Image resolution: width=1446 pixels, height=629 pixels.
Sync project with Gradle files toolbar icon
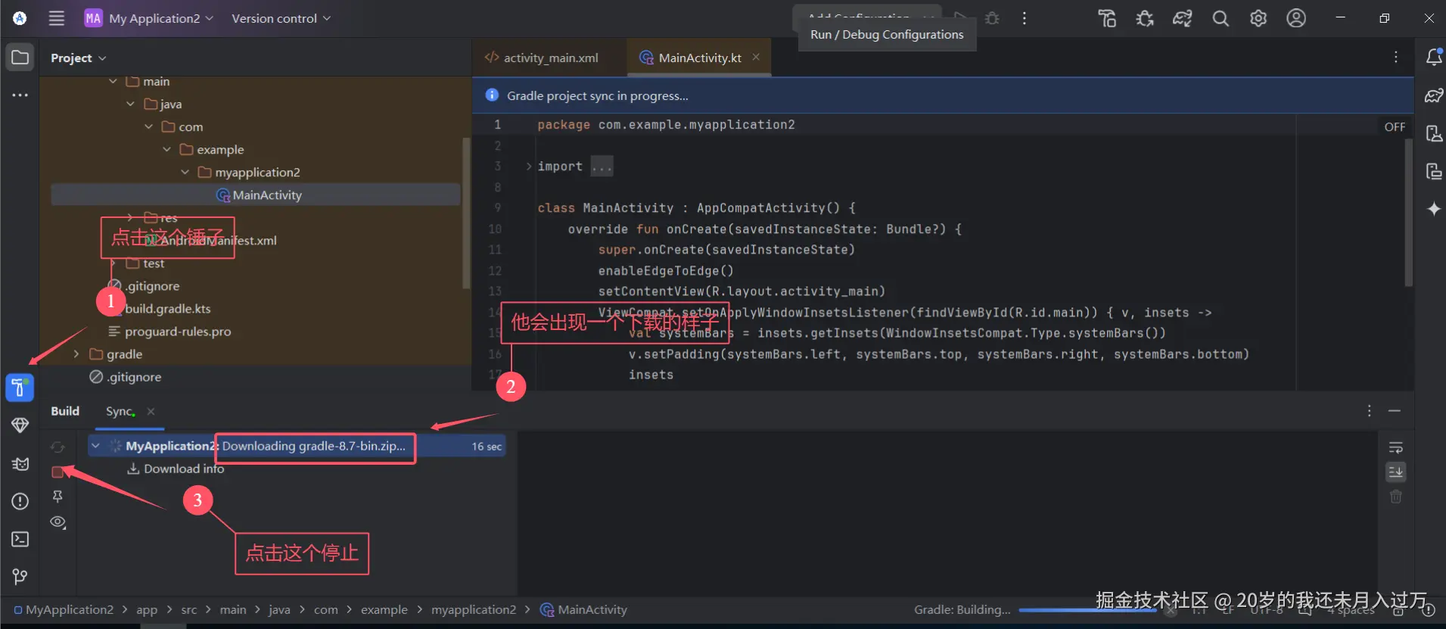(x=1183, y=18)
